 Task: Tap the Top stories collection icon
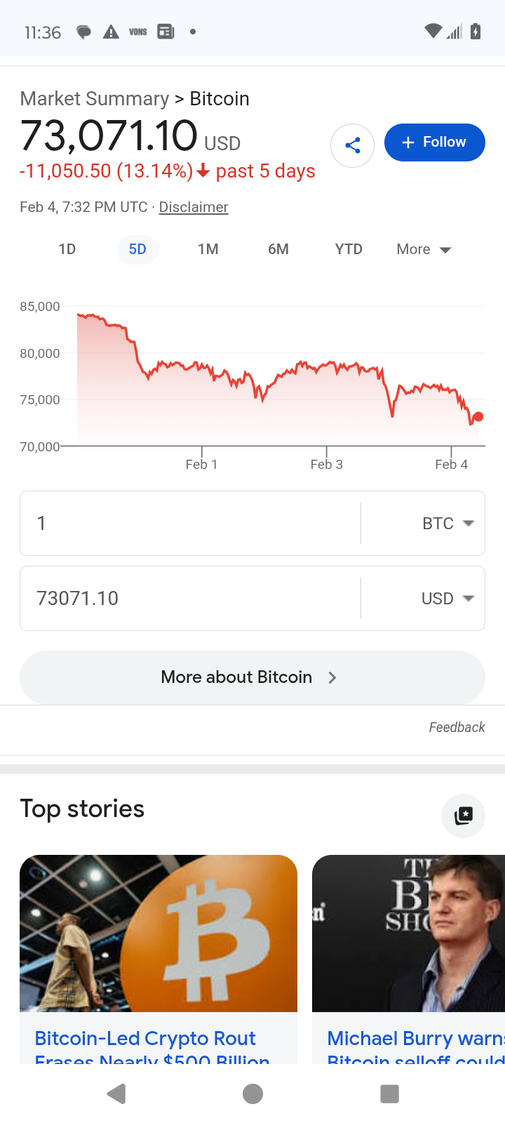[463, 816]
